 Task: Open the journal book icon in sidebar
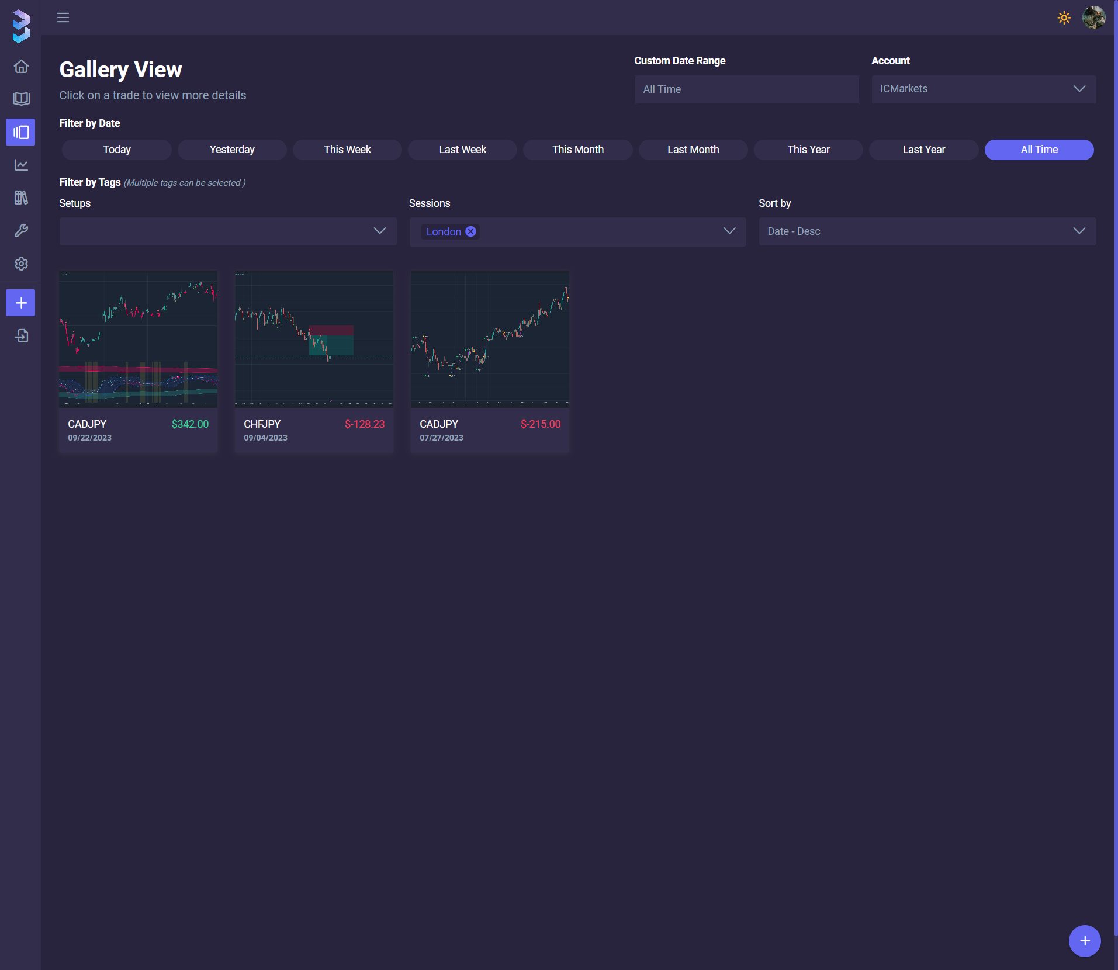point(21,99)
